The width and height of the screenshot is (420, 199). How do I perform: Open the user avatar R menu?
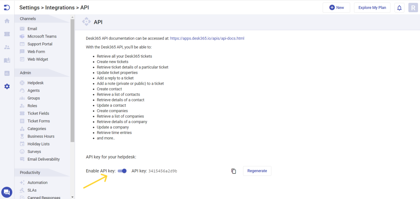[x=413, y=8]
